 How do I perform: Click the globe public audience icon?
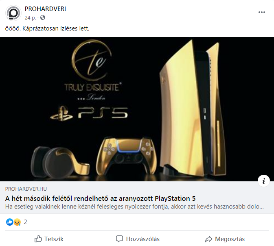click(43, 17)
